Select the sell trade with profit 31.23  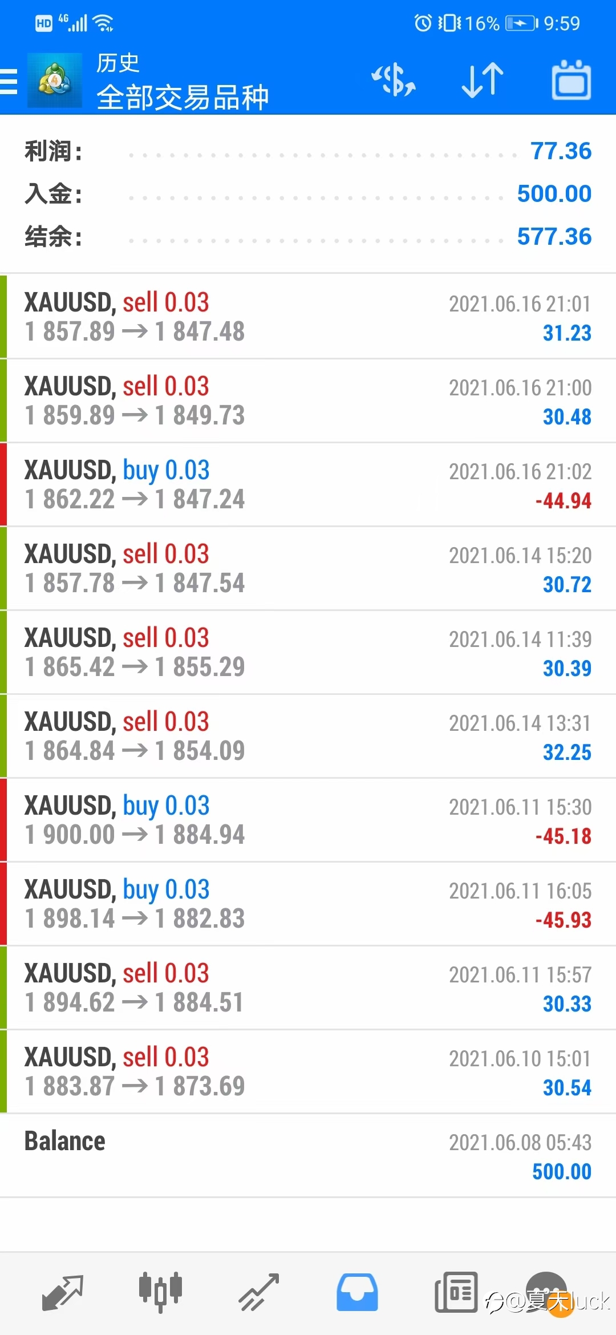pos(308,317)
